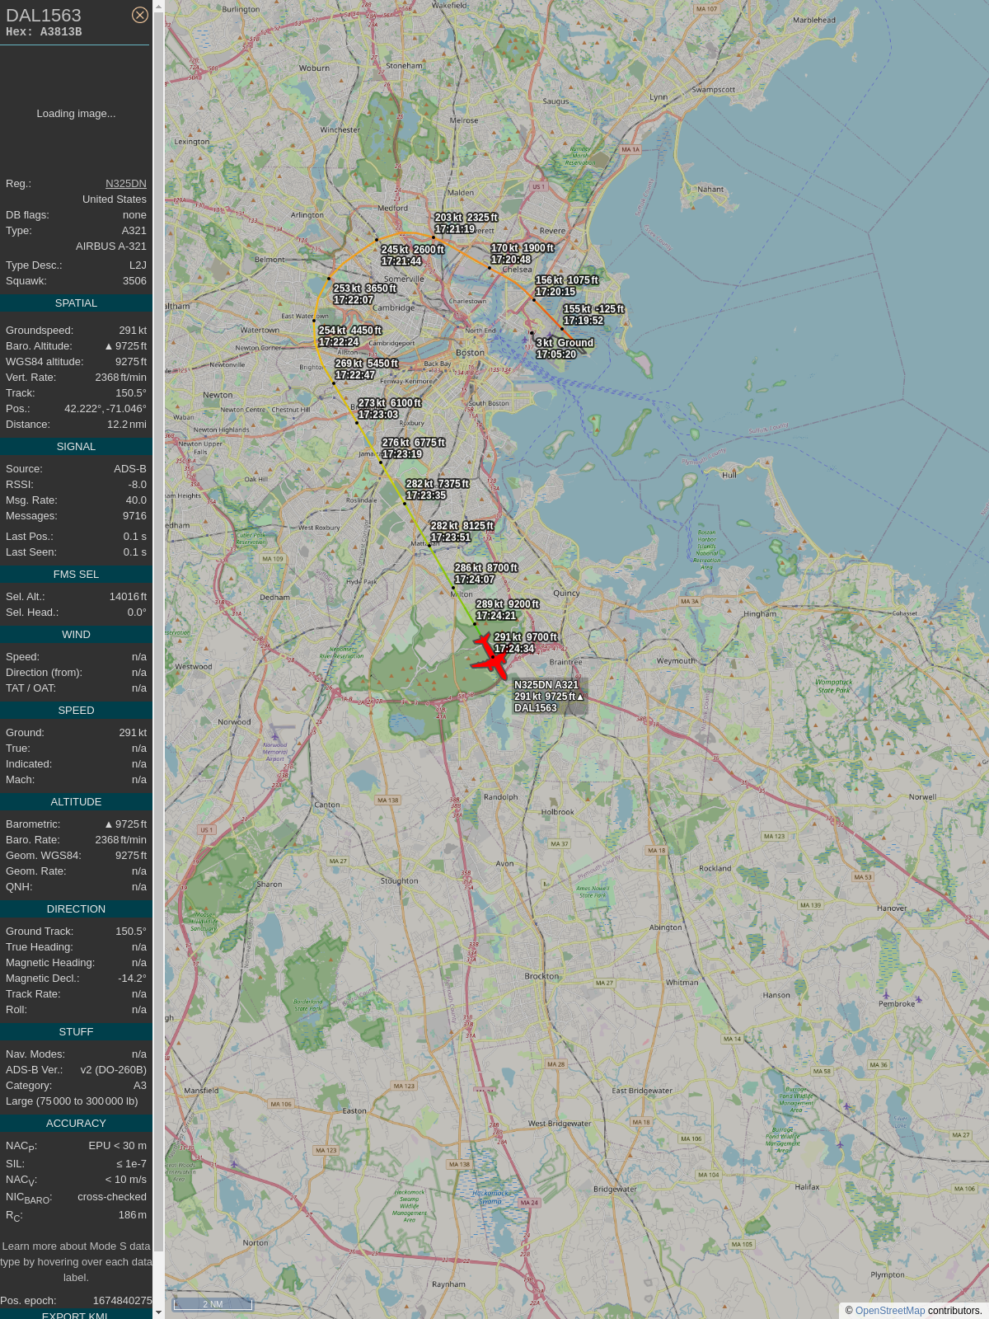
Task: Close the DAL1563 aircraft info panel
Action: 140,15
